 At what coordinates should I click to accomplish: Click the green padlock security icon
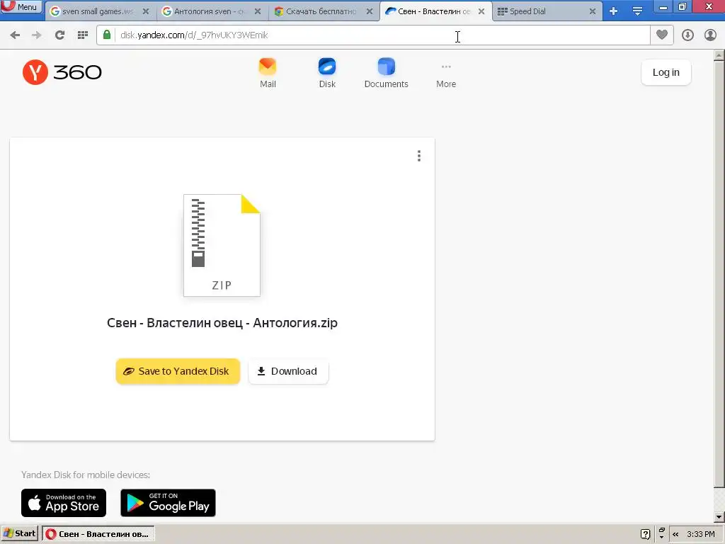click(107, 35)
